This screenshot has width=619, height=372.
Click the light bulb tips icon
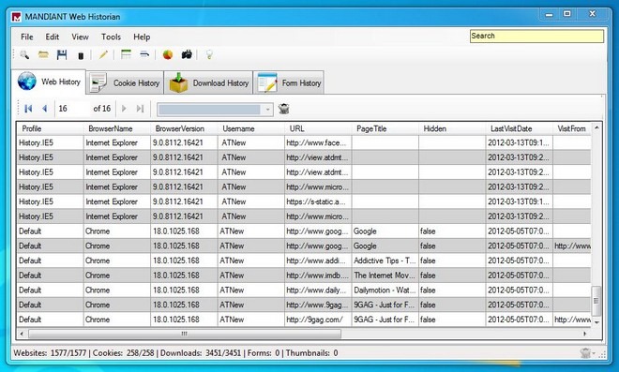point(209,55)
